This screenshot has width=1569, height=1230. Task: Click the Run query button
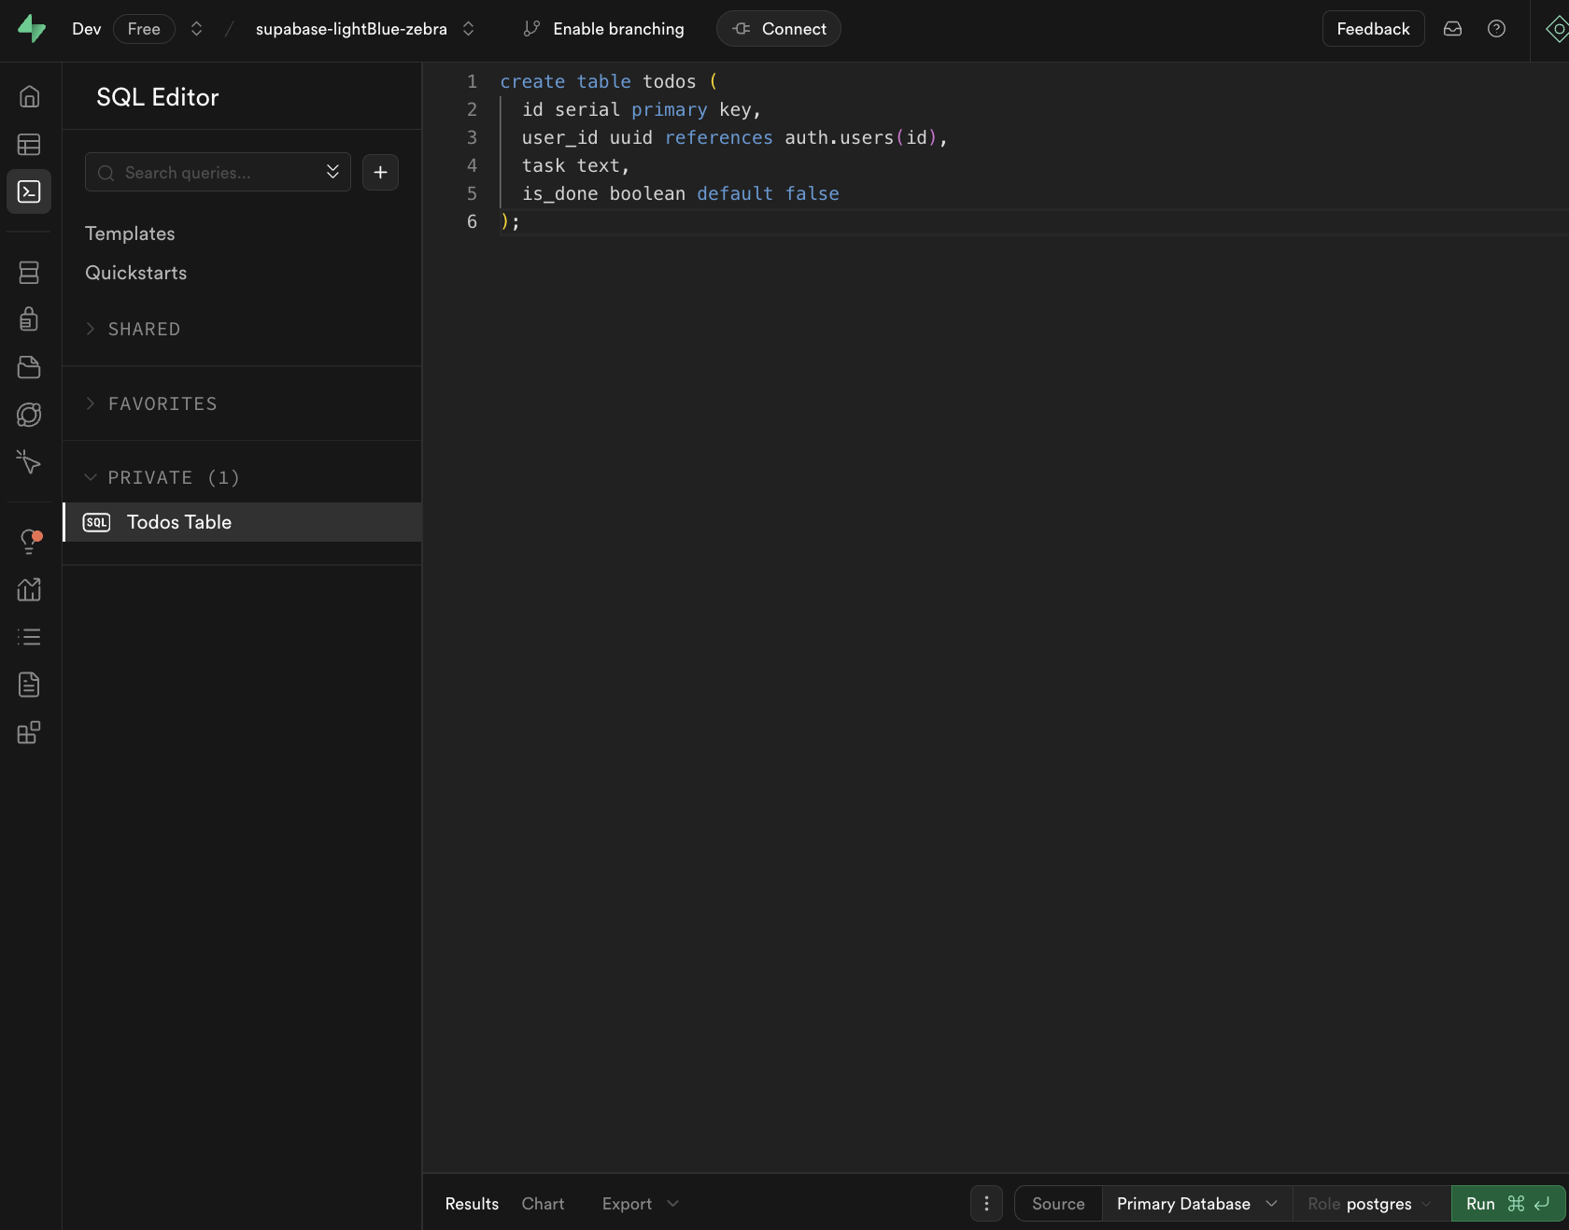click(x=1507, y=1203)
